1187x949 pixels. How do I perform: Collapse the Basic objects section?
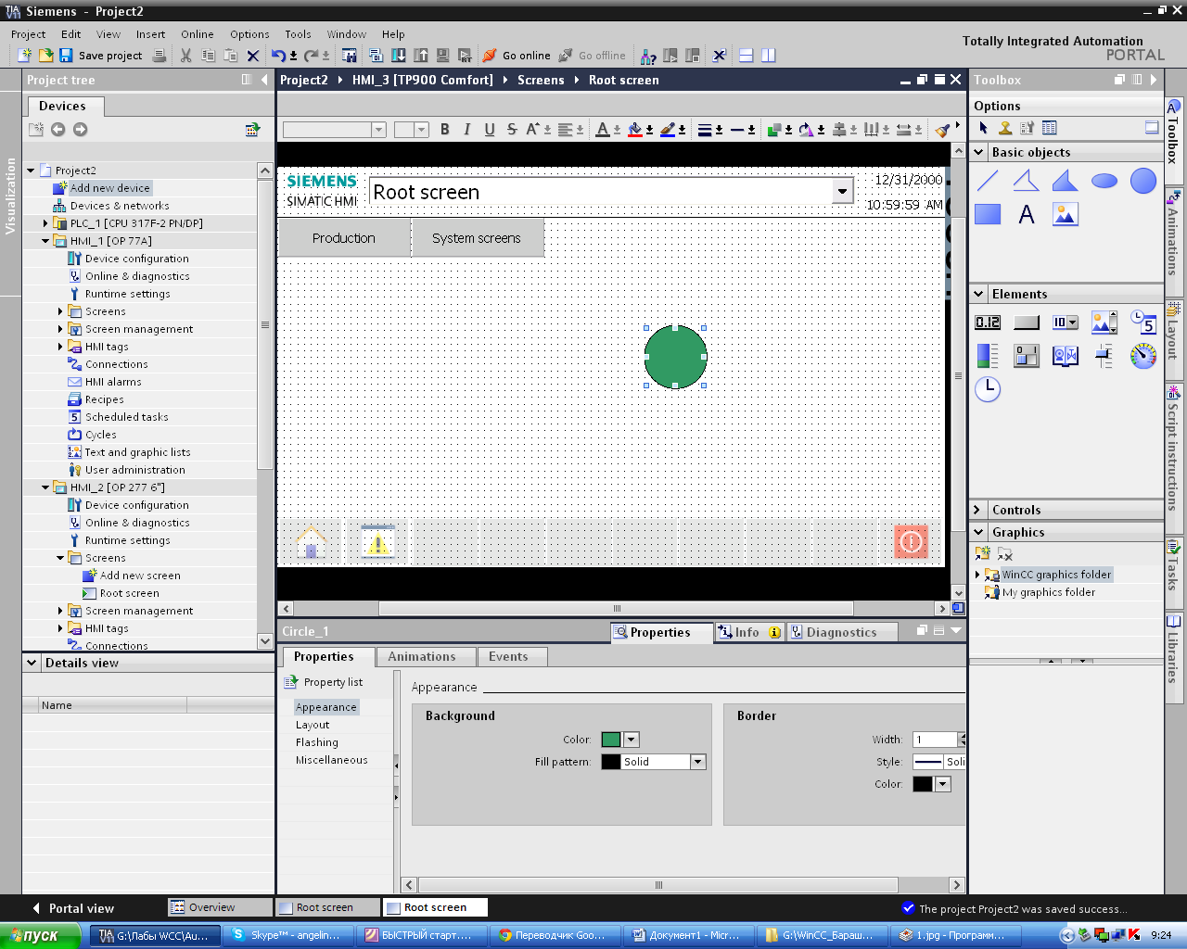pyautogui.click(x=979, y=152)
